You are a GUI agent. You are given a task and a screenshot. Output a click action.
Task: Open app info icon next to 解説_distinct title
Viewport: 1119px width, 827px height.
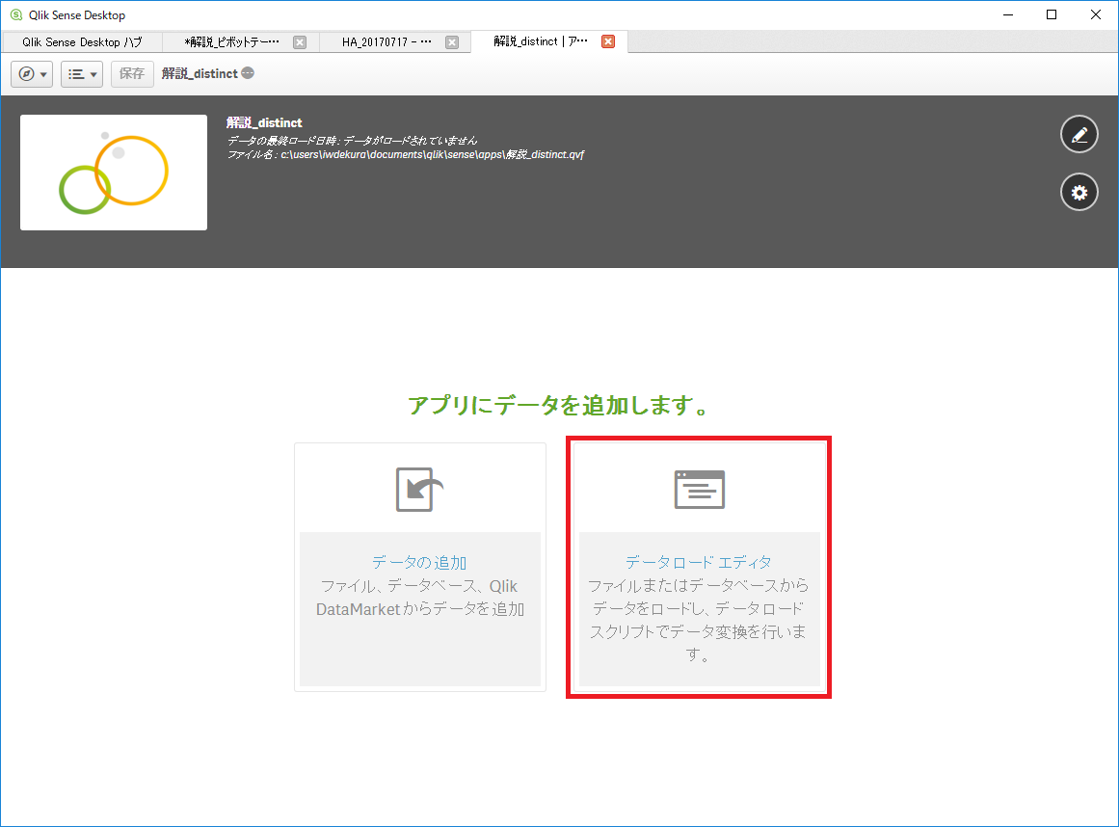[248, 73]
